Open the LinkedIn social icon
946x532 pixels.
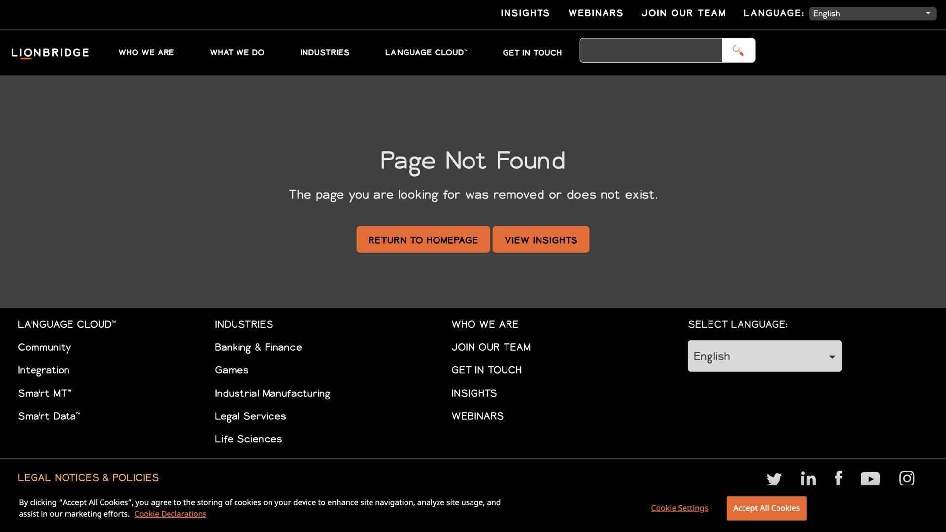pos(808,478)
